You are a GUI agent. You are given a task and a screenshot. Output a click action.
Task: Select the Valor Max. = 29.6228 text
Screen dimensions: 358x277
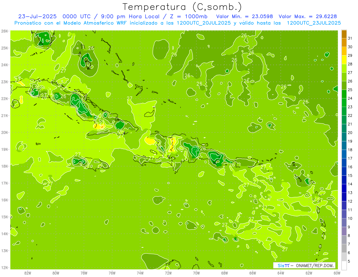click(308, 16)
